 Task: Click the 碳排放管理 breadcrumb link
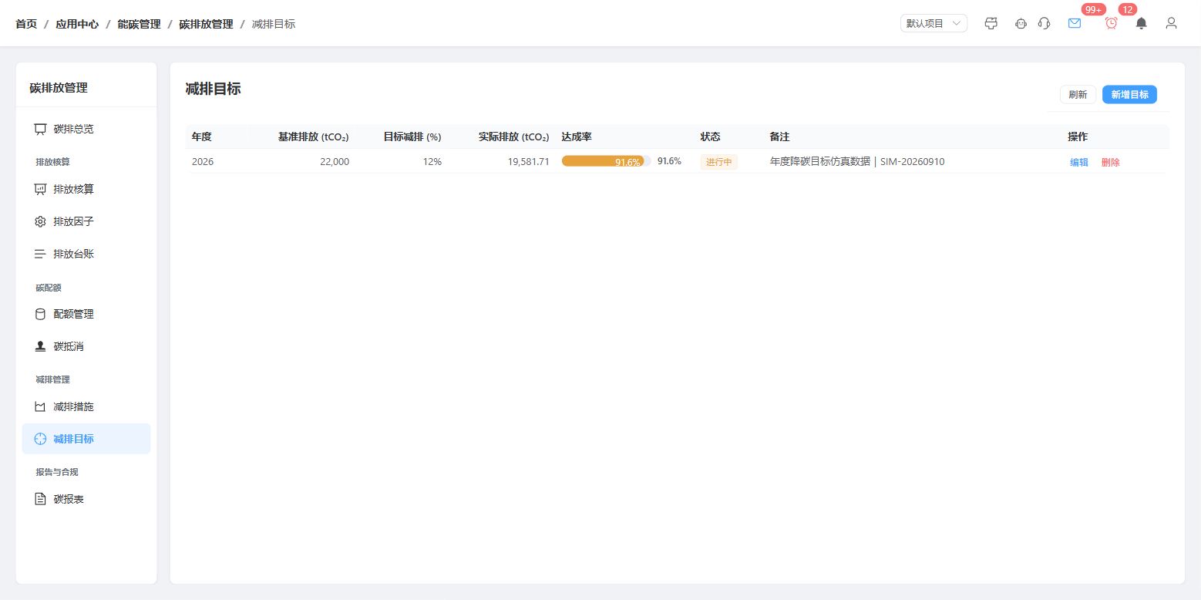point(206,24)
